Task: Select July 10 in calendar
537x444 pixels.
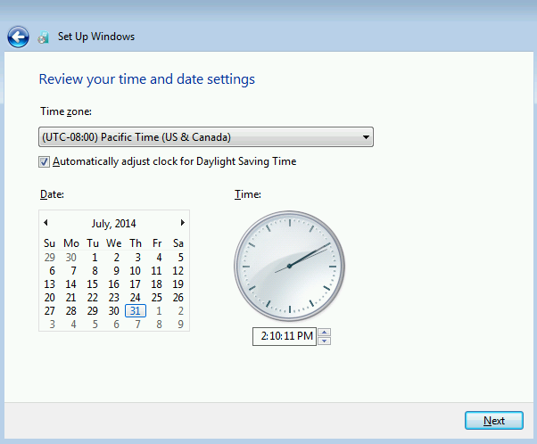Action: (x=135, y=271)
